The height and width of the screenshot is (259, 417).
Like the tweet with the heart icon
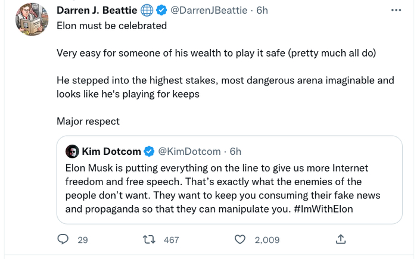coord(240,239)
